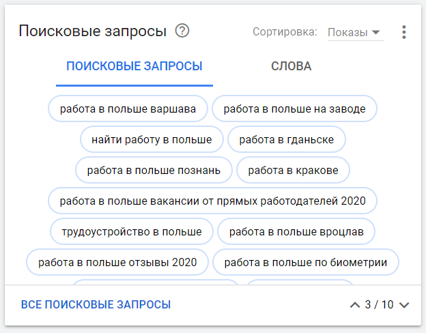The height and width of the screenshot is (333, 426).
Task: Switch to the СЛОВА tab
Action: click(x=292, y=66)
